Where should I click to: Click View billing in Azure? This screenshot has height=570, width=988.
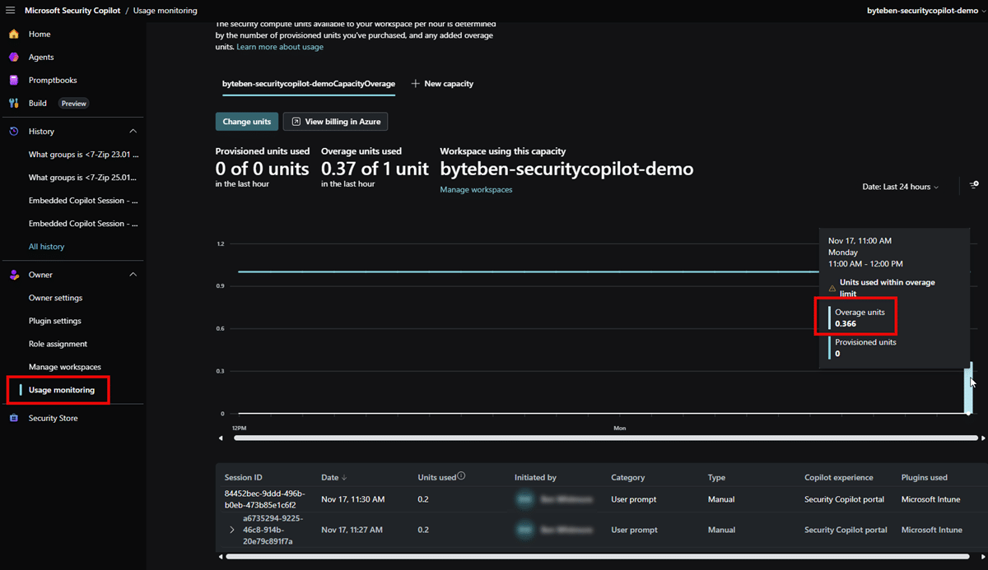[x=335, y=122]
